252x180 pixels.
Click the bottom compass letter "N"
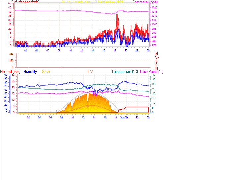tap(157, 68)
